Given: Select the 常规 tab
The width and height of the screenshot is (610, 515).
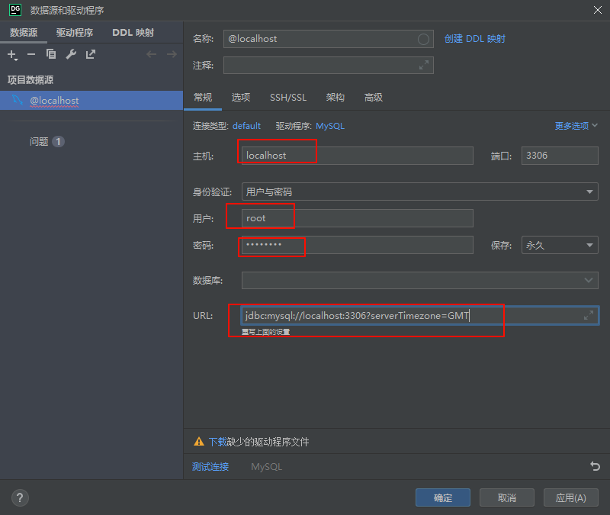Looking at the screenshot, I should coord(203,98).
